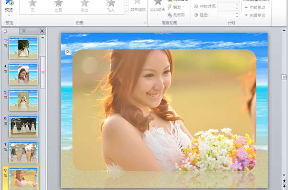Screen dimensions: 288x190
Task: Expand the animation gallery more arrow
Action: [126, 12]
